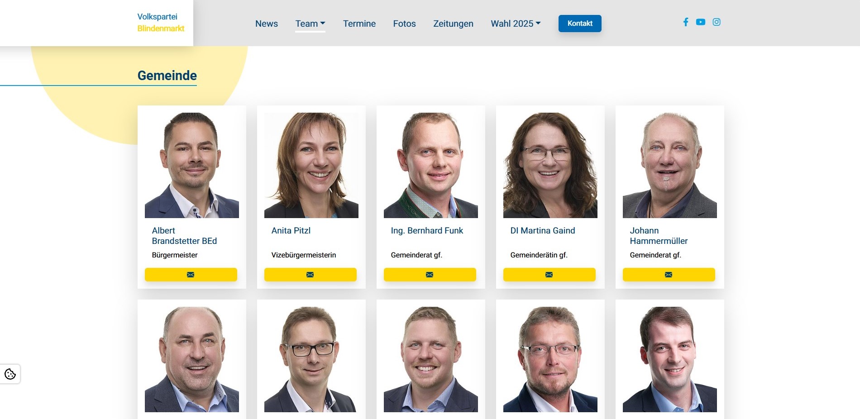This screenshot has width=860, height=419.
Task: Go to the News page
Action: click(x=267, y=24)
